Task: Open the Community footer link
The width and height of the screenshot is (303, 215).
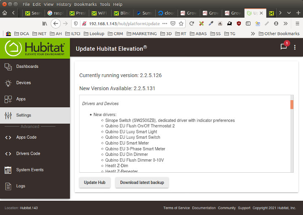Action: coord(227,208)
